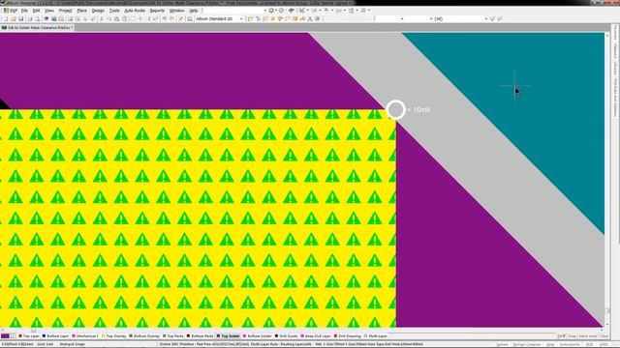The height and width of the screenshot is (348, 620).
Task: Open the System panel button in the status bar
Action: coord(502,344)
